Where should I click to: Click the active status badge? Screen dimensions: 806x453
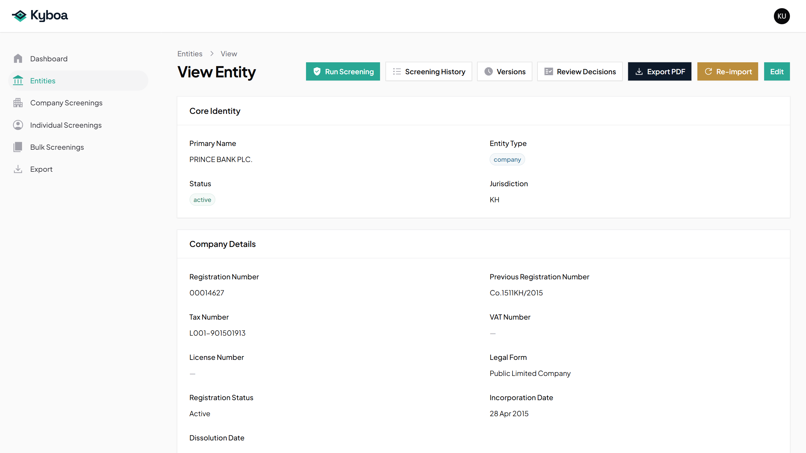pos(202,200)
